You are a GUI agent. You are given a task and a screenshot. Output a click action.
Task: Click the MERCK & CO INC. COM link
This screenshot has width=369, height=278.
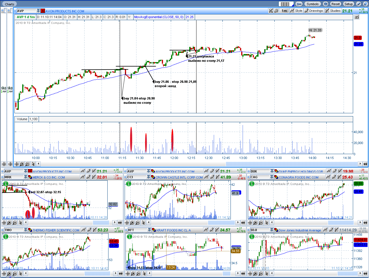(x=49, y=178)
